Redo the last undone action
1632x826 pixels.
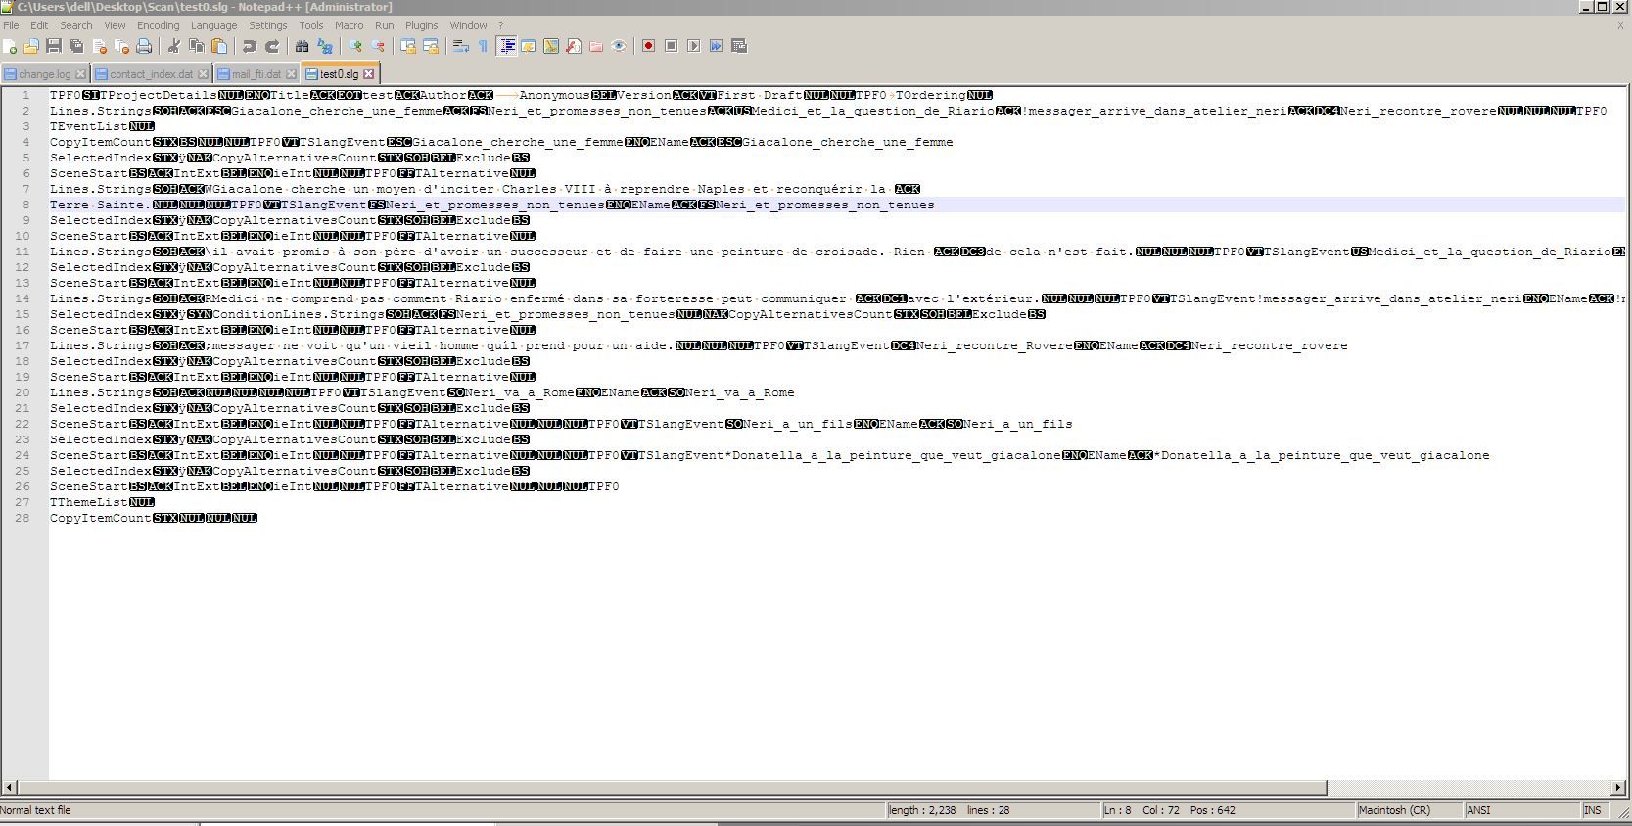coord(272,46)
